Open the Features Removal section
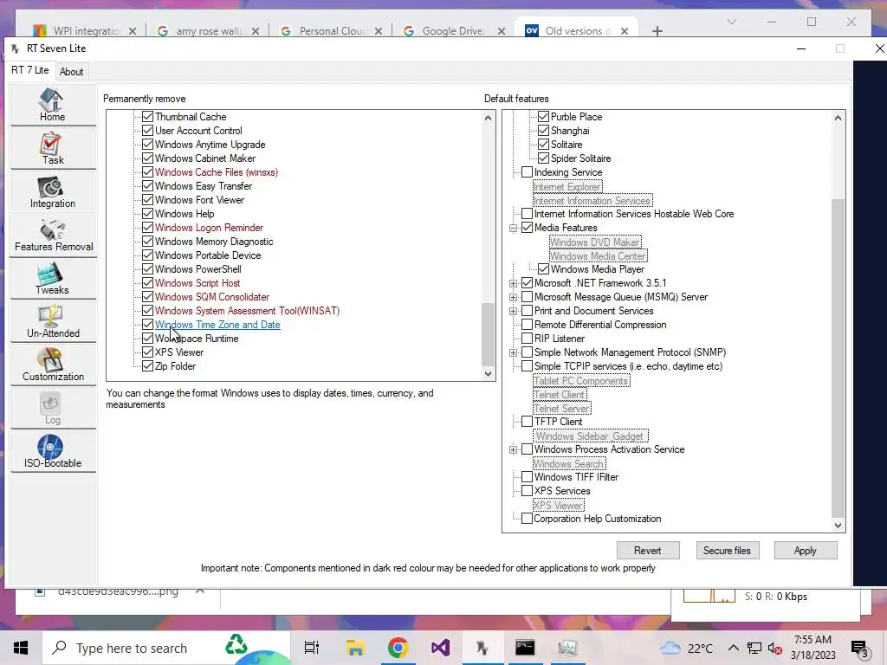Image resolution: width=887 pixels, height=665 pixels. pyautogui.click(x=53, y=236)
